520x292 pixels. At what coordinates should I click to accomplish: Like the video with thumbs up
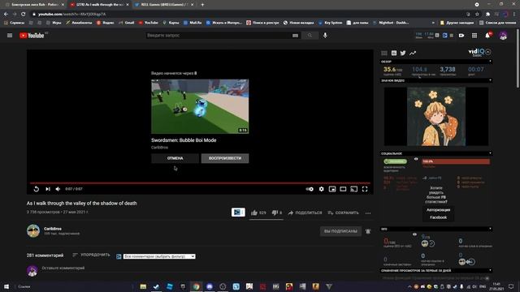pyautogui.click(x=258, y=213)
